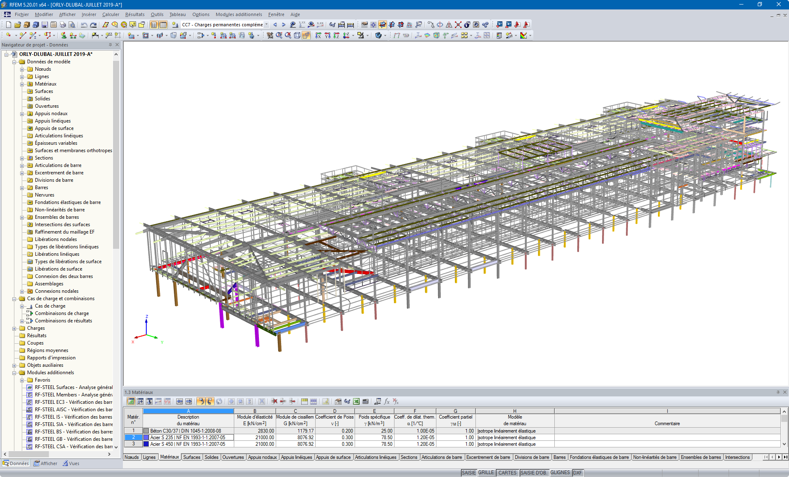Toggle GRILLE in the status bar
This screenshot has height=477, width=789.
(x=486, y=473)
